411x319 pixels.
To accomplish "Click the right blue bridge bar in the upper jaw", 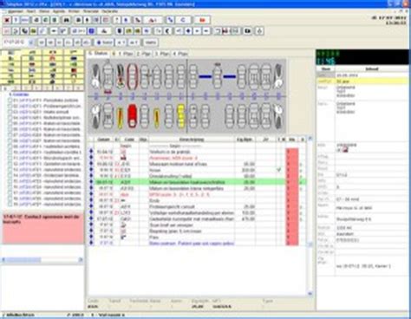I will (x=230, y=76).
